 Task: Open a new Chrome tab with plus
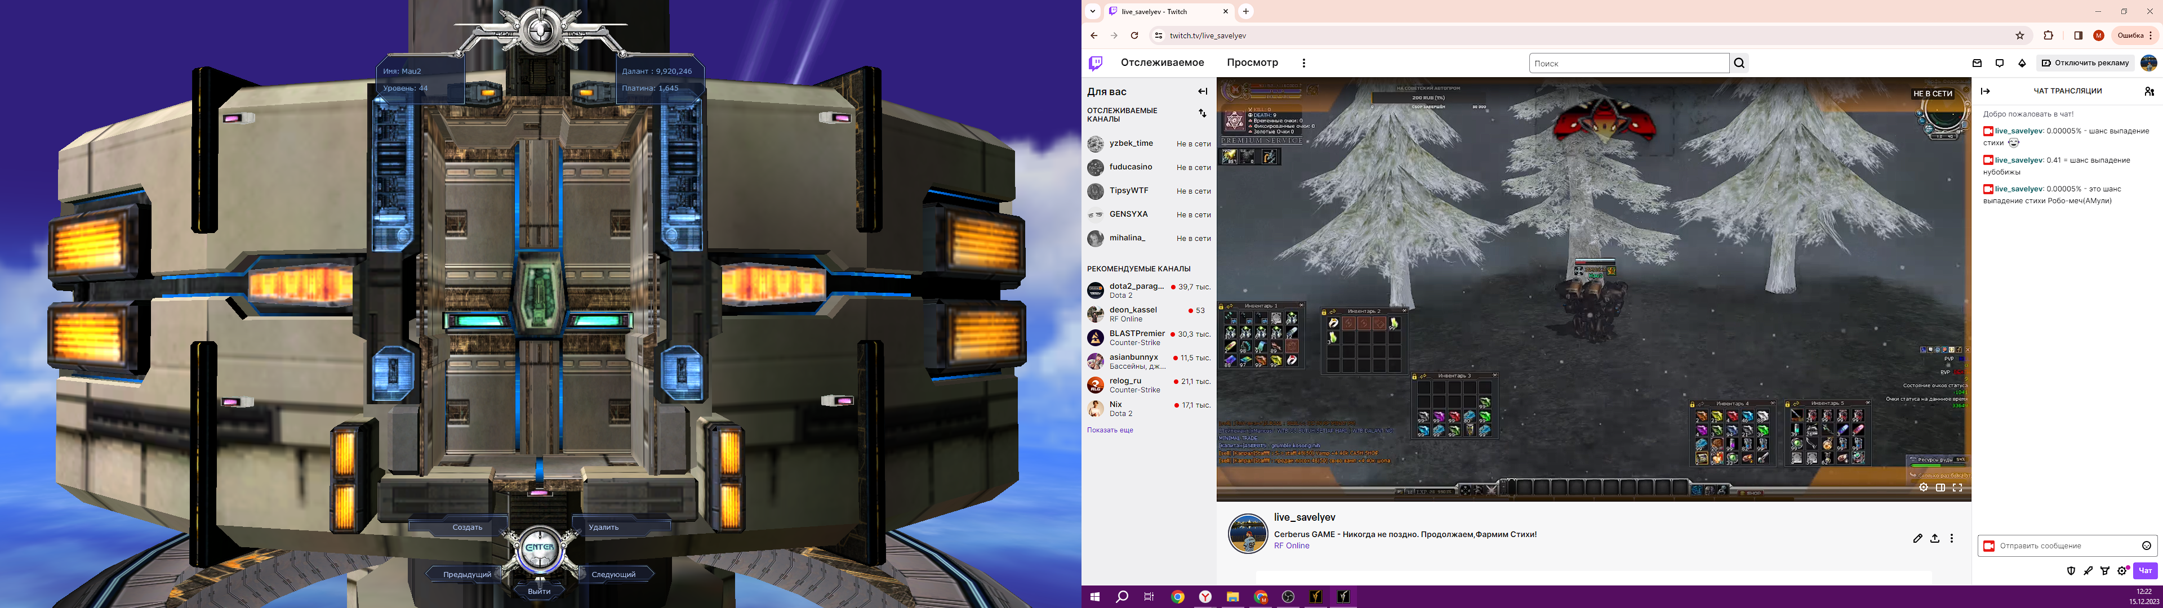click(x=1246, y=12)
